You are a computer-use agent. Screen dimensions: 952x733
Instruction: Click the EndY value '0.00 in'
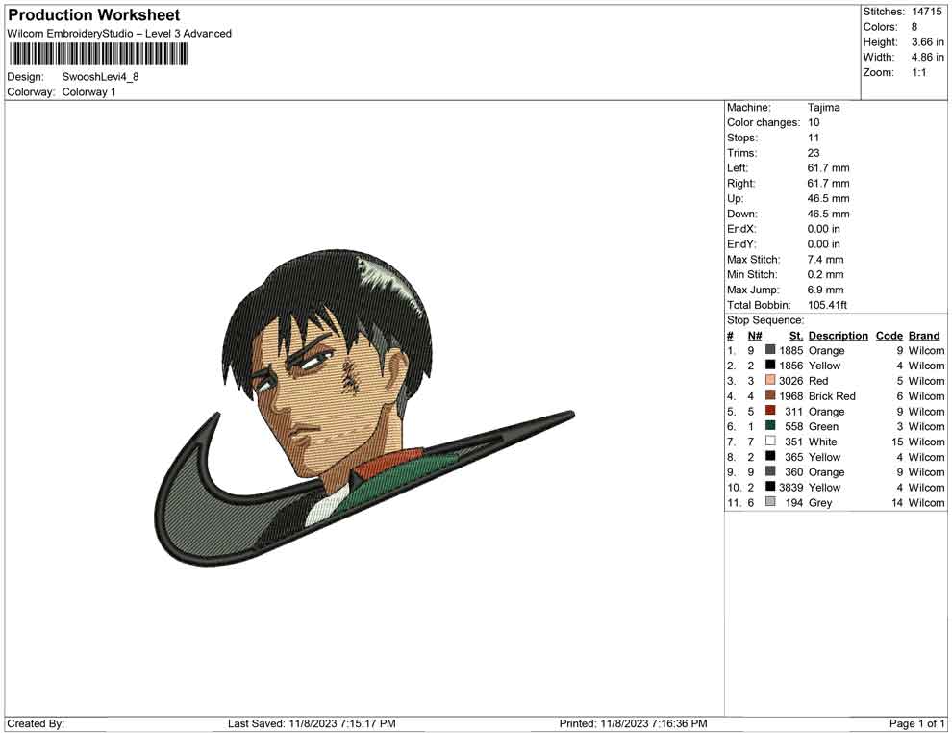coord(824,244)
